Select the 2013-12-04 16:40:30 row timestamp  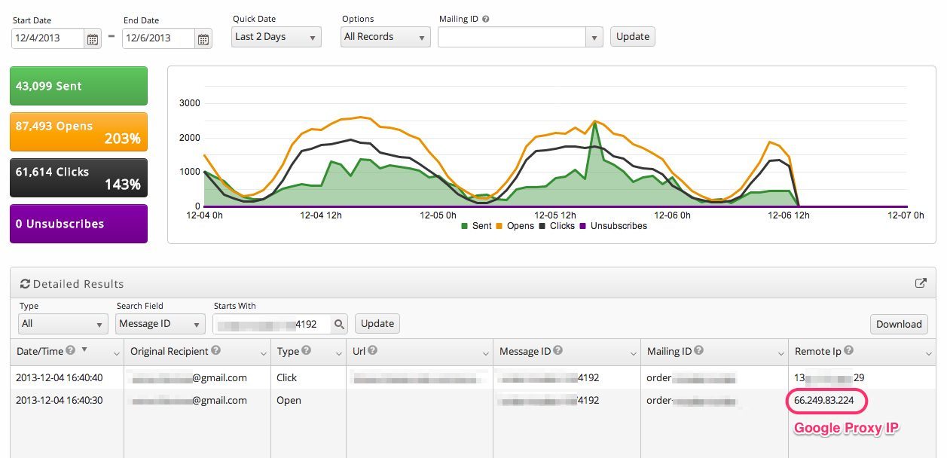(x=60, y=400)
